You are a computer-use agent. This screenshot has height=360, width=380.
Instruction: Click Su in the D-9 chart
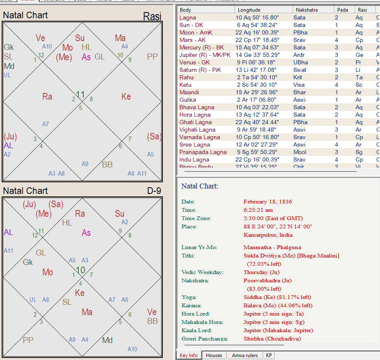(x=120, y=213)
